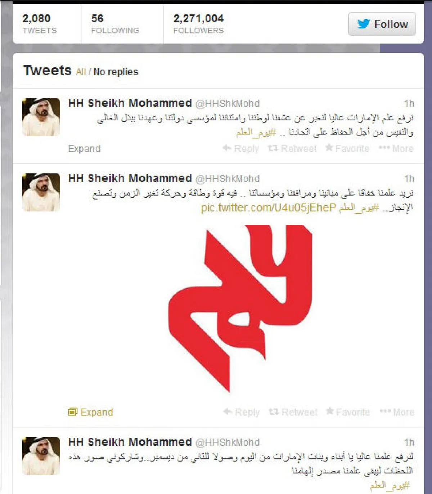This screenshot has height=494, width=432.
Task: Expand the photo tweet via media icon
Action: [91, 412]
